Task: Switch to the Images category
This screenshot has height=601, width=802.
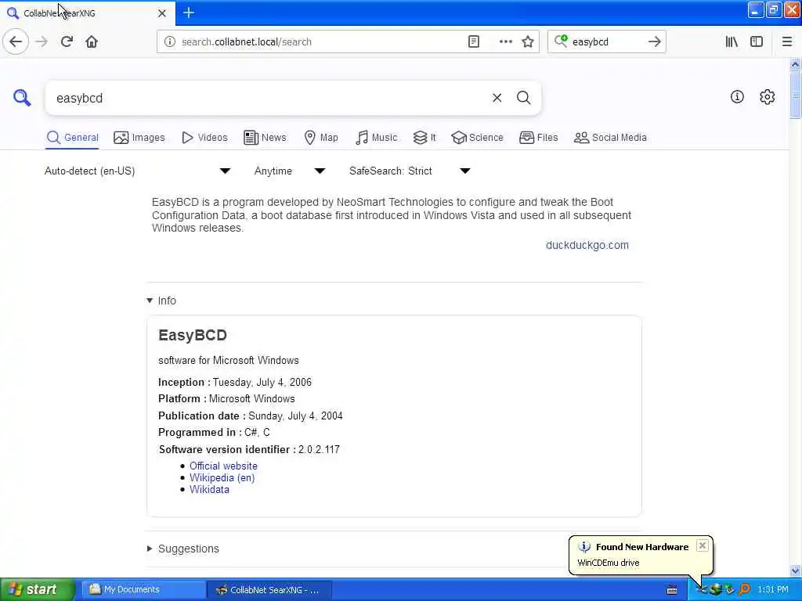Action: pos(139,138)
